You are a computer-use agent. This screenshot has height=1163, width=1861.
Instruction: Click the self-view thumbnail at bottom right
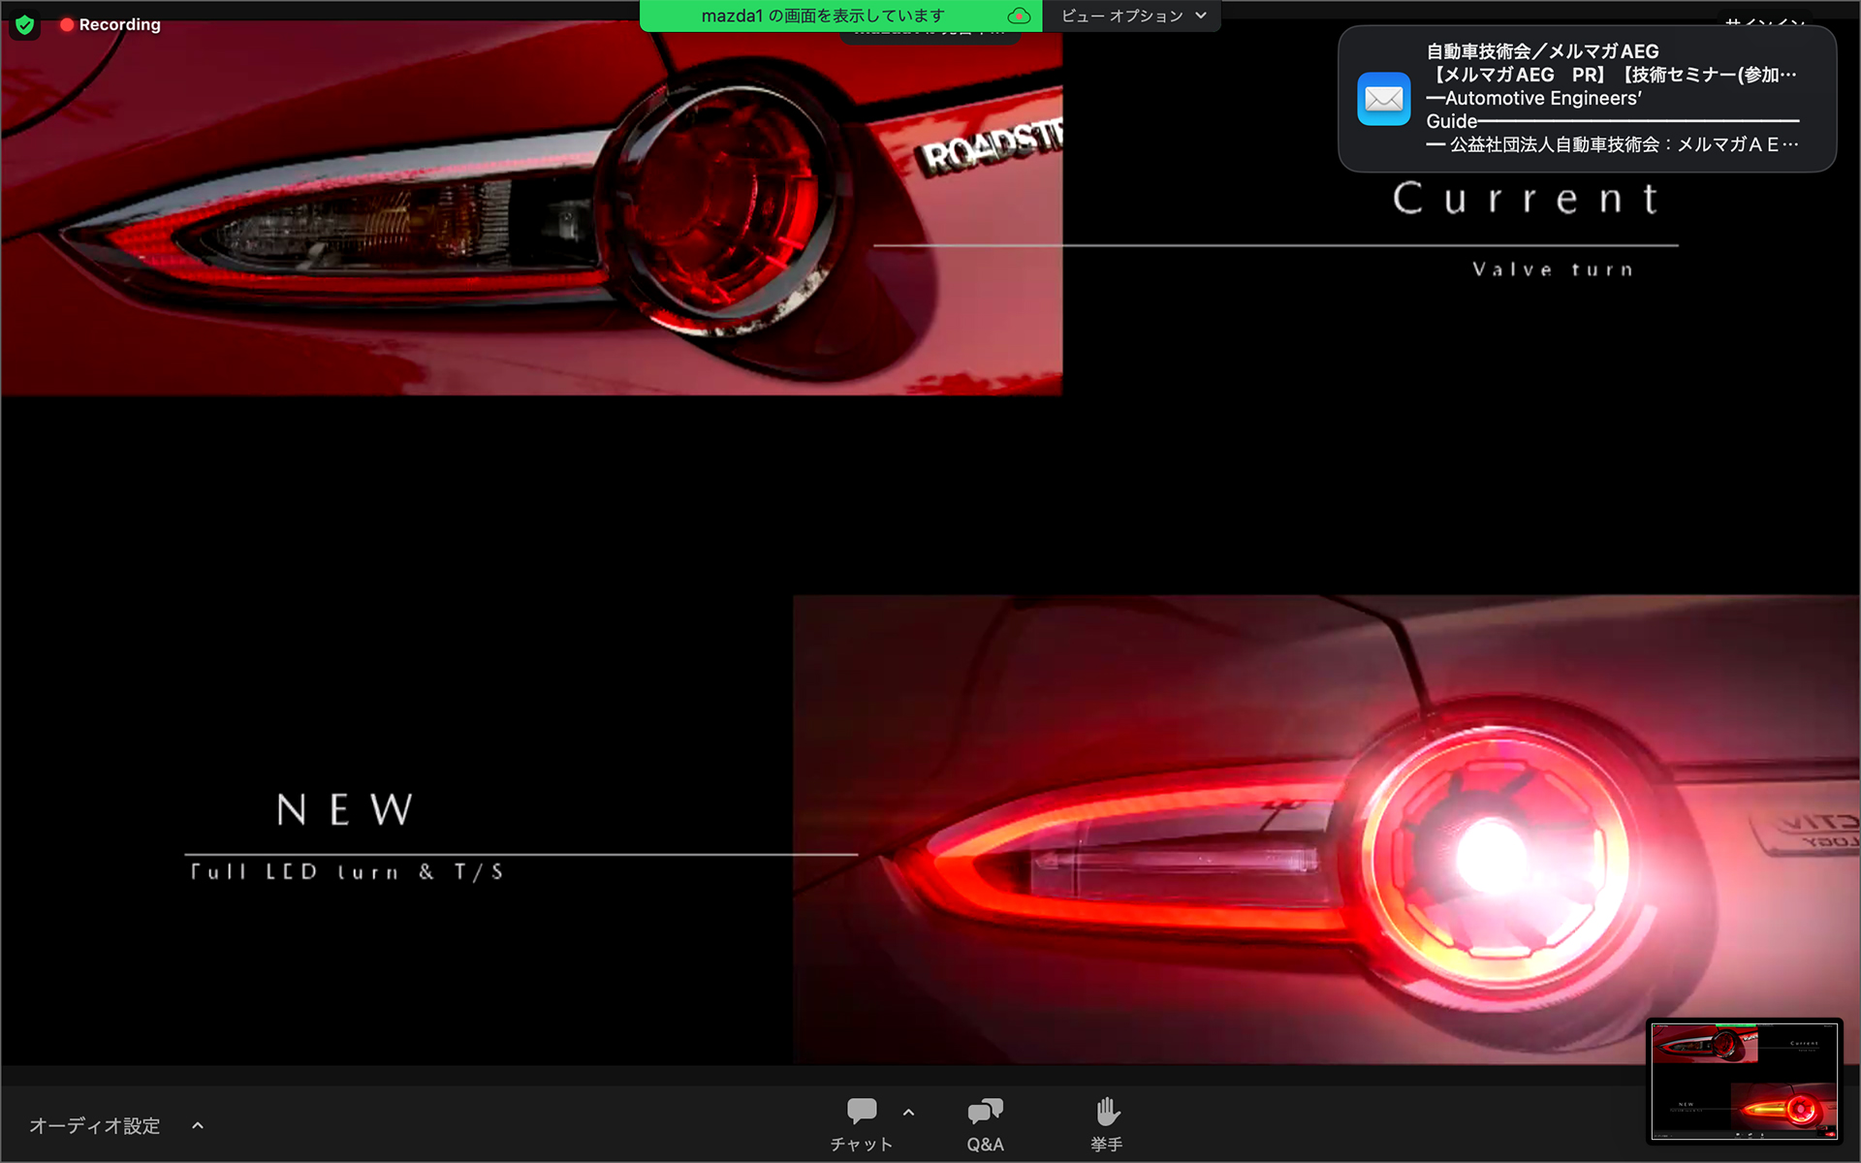(x=1744, y=1081)
